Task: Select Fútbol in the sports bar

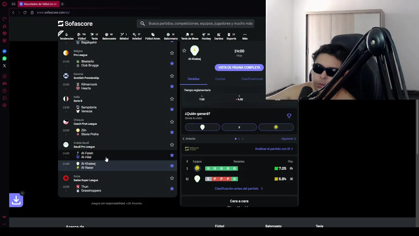Action: (82, 36)
